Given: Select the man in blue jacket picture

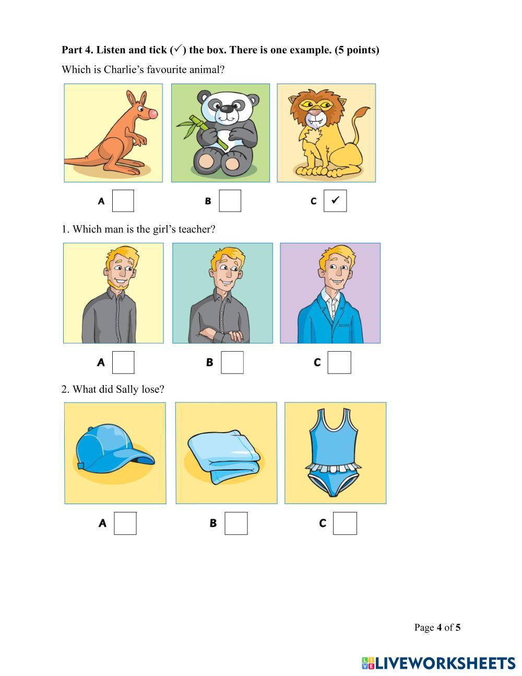Looking at the screenshot, I should pos(330,293).
